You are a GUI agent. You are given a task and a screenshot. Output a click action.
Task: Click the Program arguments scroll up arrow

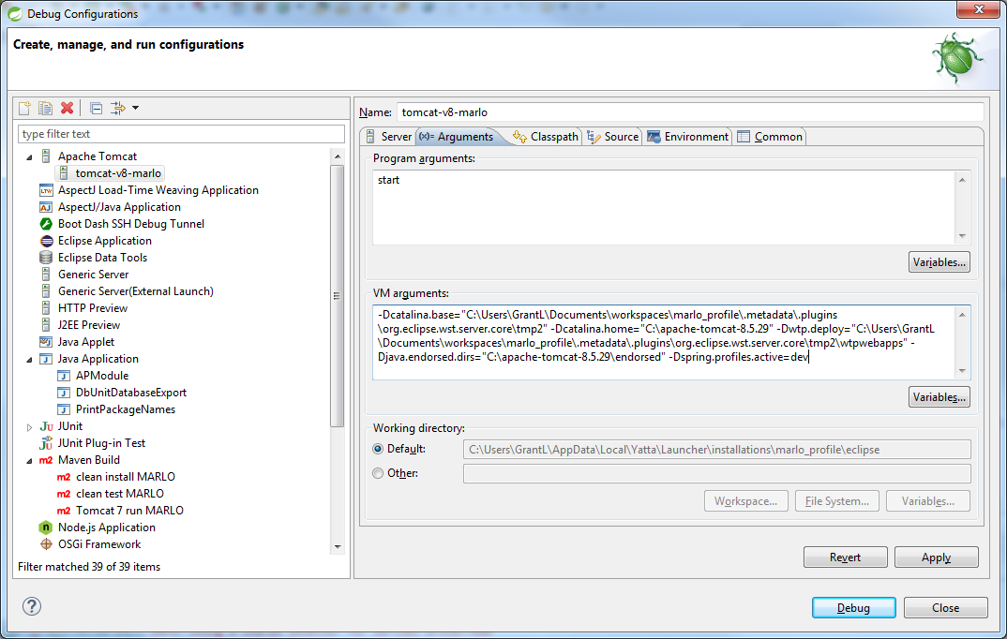click(962, 180)
